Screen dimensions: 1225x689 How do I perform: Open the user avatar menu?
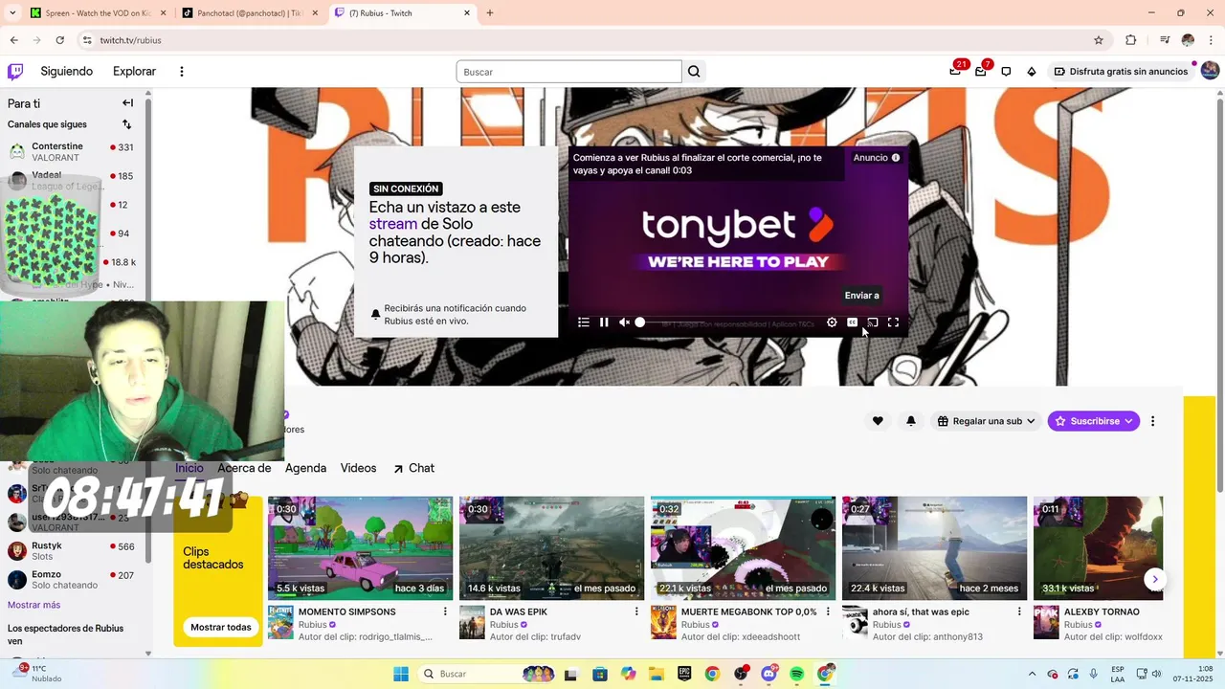click(1210, 71)
